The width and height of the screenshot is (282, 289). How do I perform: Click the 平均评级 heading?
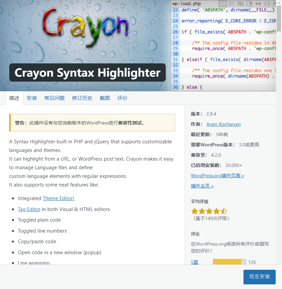pos(200,202)
